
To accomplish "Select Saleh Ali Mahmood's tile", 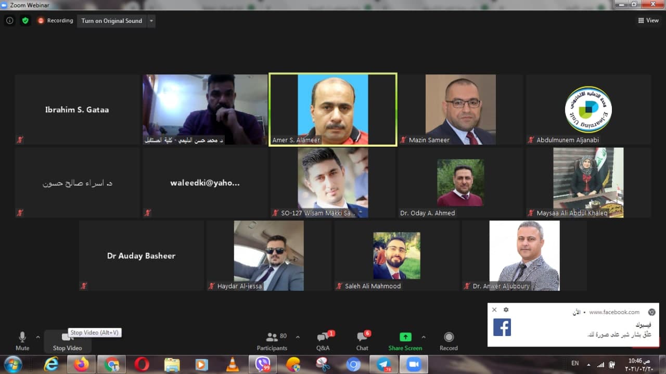I will click(x=396, y=255).
